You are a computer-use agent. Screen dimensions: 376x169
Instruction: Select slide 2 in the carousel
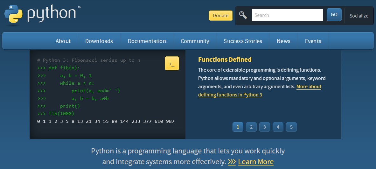pos(251,127)
